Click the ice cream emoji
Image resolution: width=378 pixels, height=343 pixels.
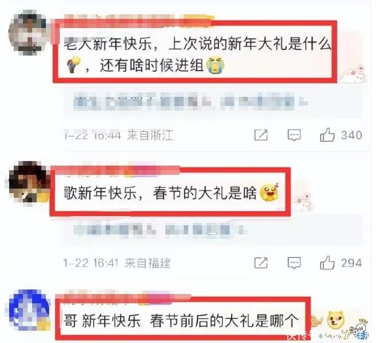pos(73,64)
